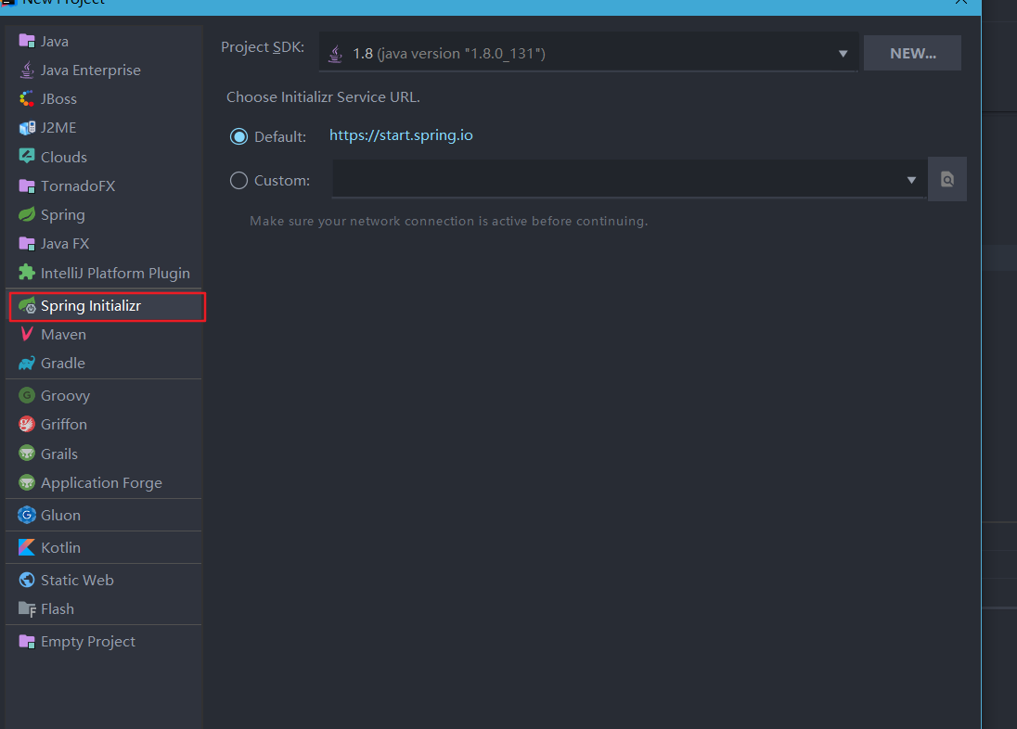The width and height of the screenshot is (1017, 729).
Task: Click the Maven icon
Action: (x=27, y=334)
